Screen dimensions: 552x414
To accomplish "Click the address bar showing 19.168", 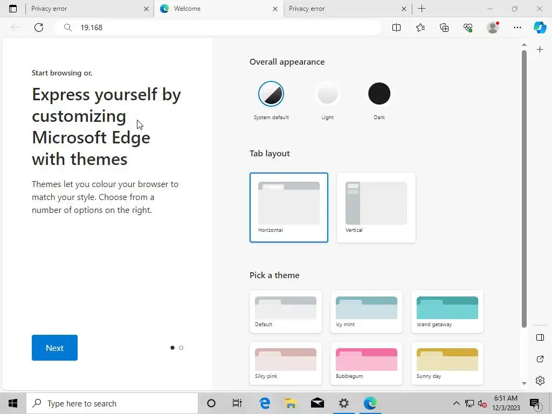I will point(218,27).
